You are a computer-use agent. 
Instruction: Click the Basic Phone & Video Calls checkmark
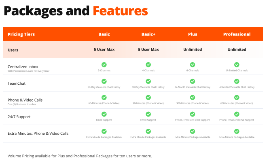pos(104,98)
